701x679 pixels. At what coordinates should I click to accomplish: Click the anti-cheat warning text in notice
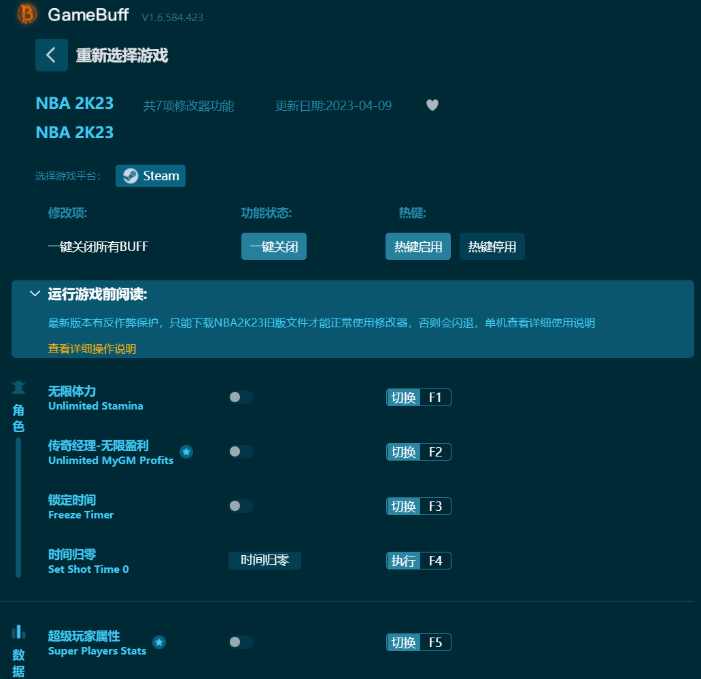322,323
